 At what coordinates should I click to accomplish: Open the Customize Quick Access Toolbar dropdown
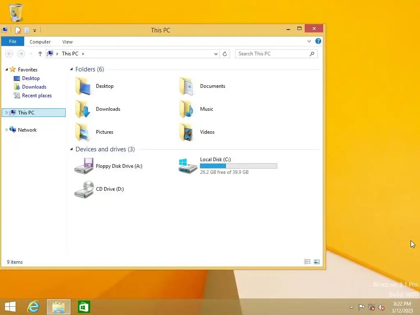pyautogui.click(x=34, y=30)
